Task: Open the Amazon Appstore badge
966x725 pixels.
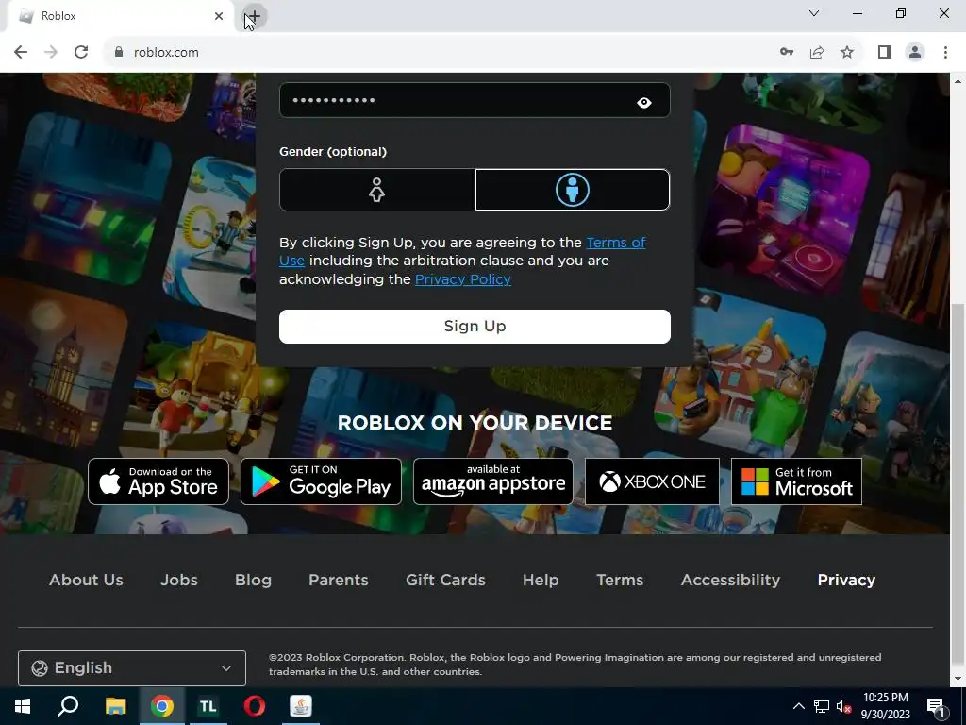Action: (x=492, y=481)
